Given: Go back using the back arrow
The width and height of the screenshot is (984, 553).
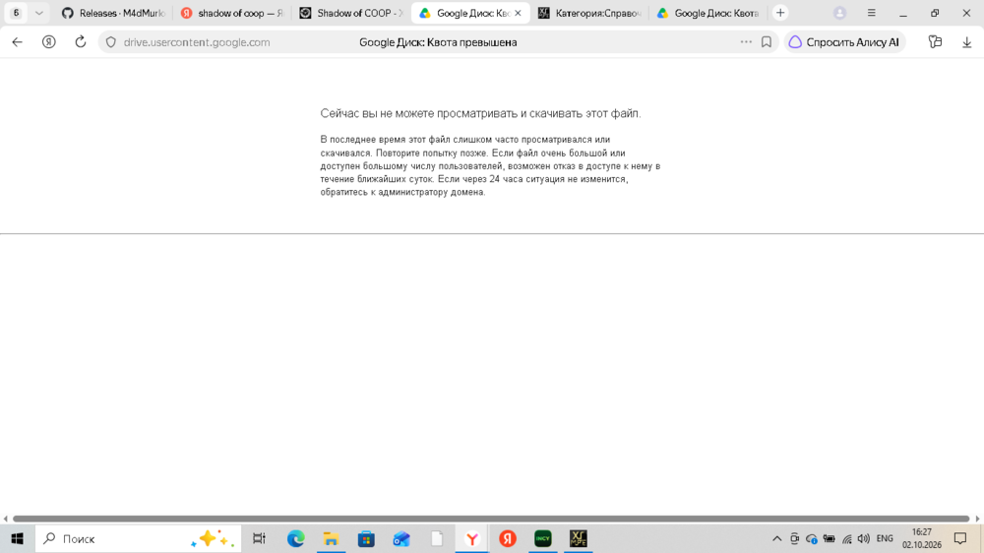Looking at the screenshot, I should pos(17,42).
